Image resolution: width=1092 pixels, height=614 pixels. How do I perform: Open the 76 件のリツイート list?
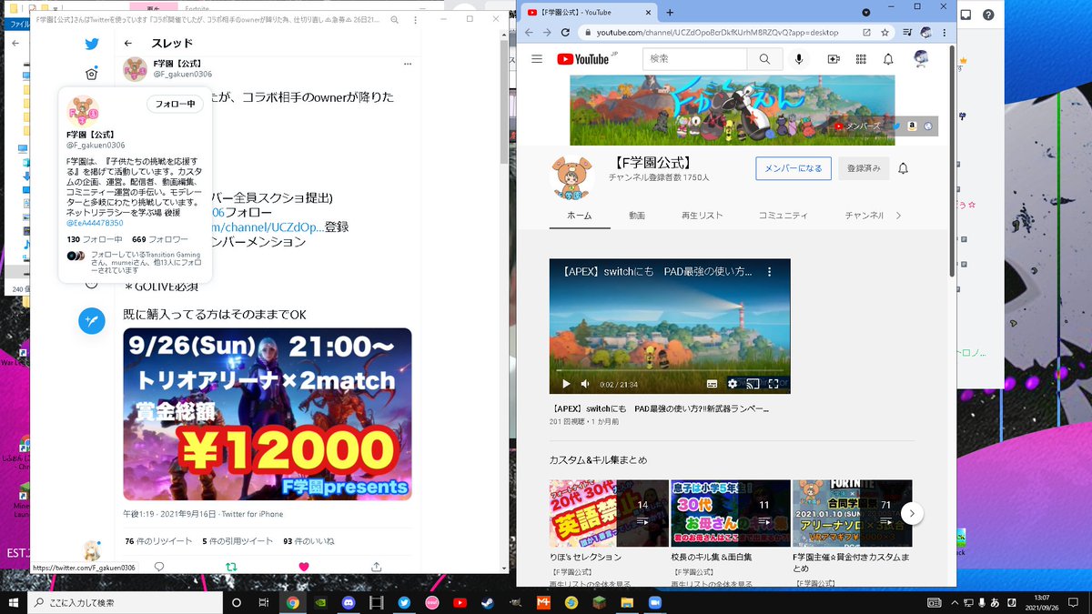click(158, 541)
